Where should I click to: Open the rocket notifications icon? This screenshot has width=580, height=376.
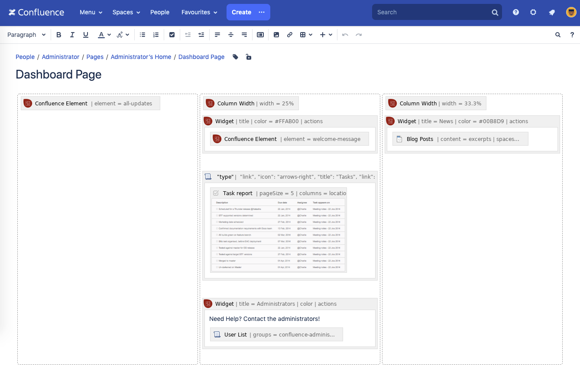[x=552, y=12]
